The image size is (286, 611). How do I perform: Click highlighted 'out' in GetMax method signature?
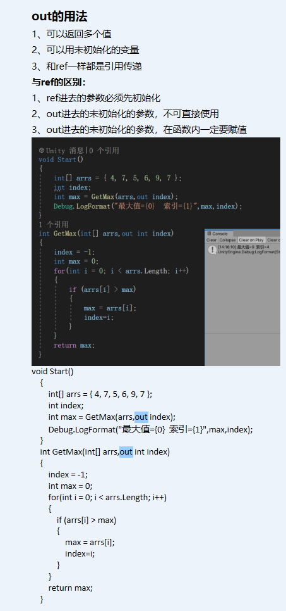point(126,452)
